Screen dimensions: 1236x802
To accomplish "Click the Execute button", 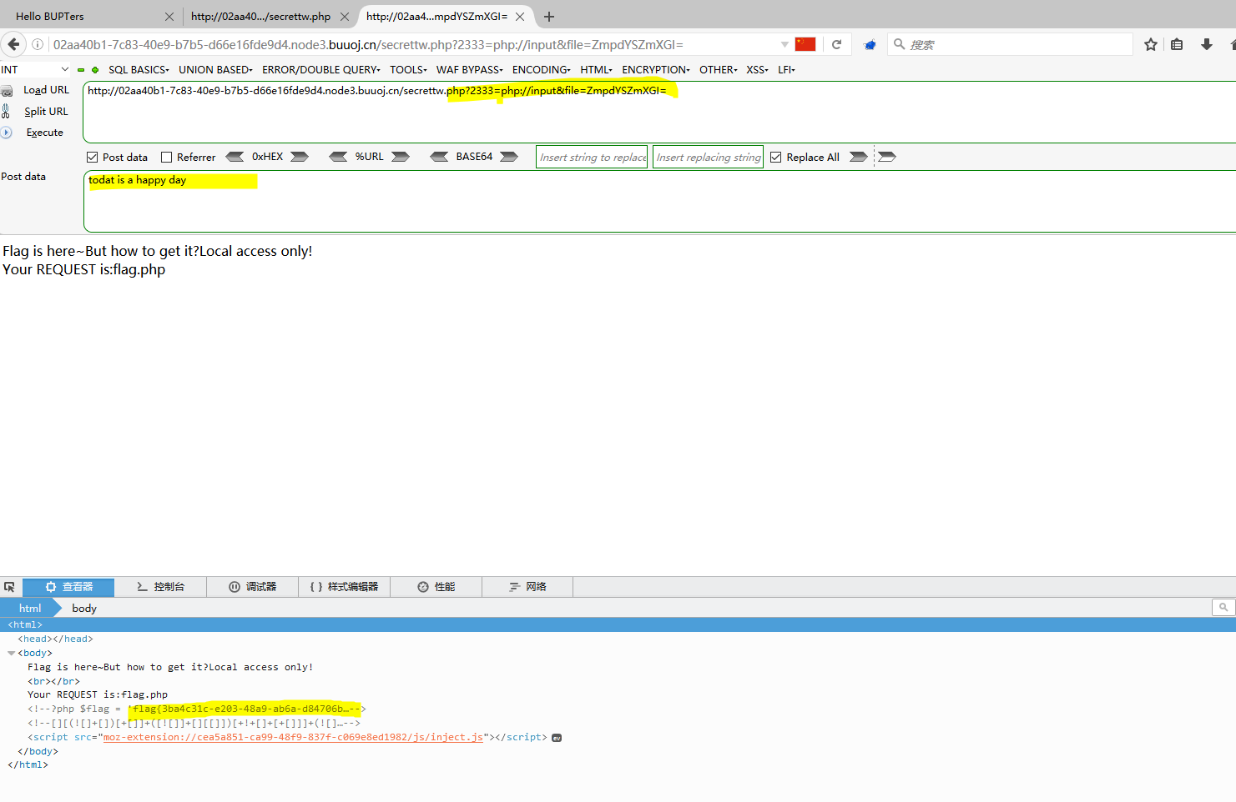I will 44,133.
